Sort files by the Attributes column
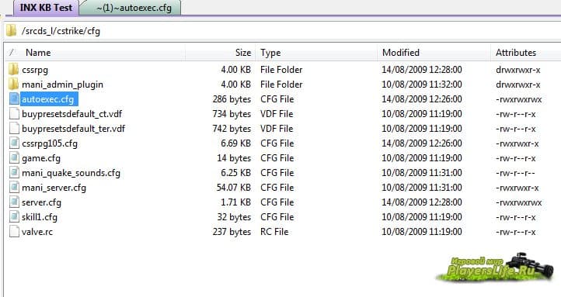The height and width of the screenshot is (297, 561). click(516, 53)
